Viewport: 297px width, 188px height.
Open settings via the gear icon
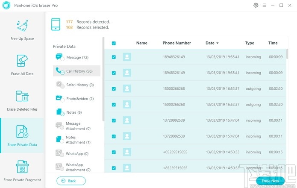coord(256,5)
